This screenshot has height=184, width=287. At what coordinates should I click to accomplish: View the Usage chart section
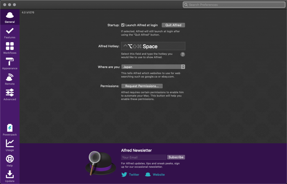[9, 145]
